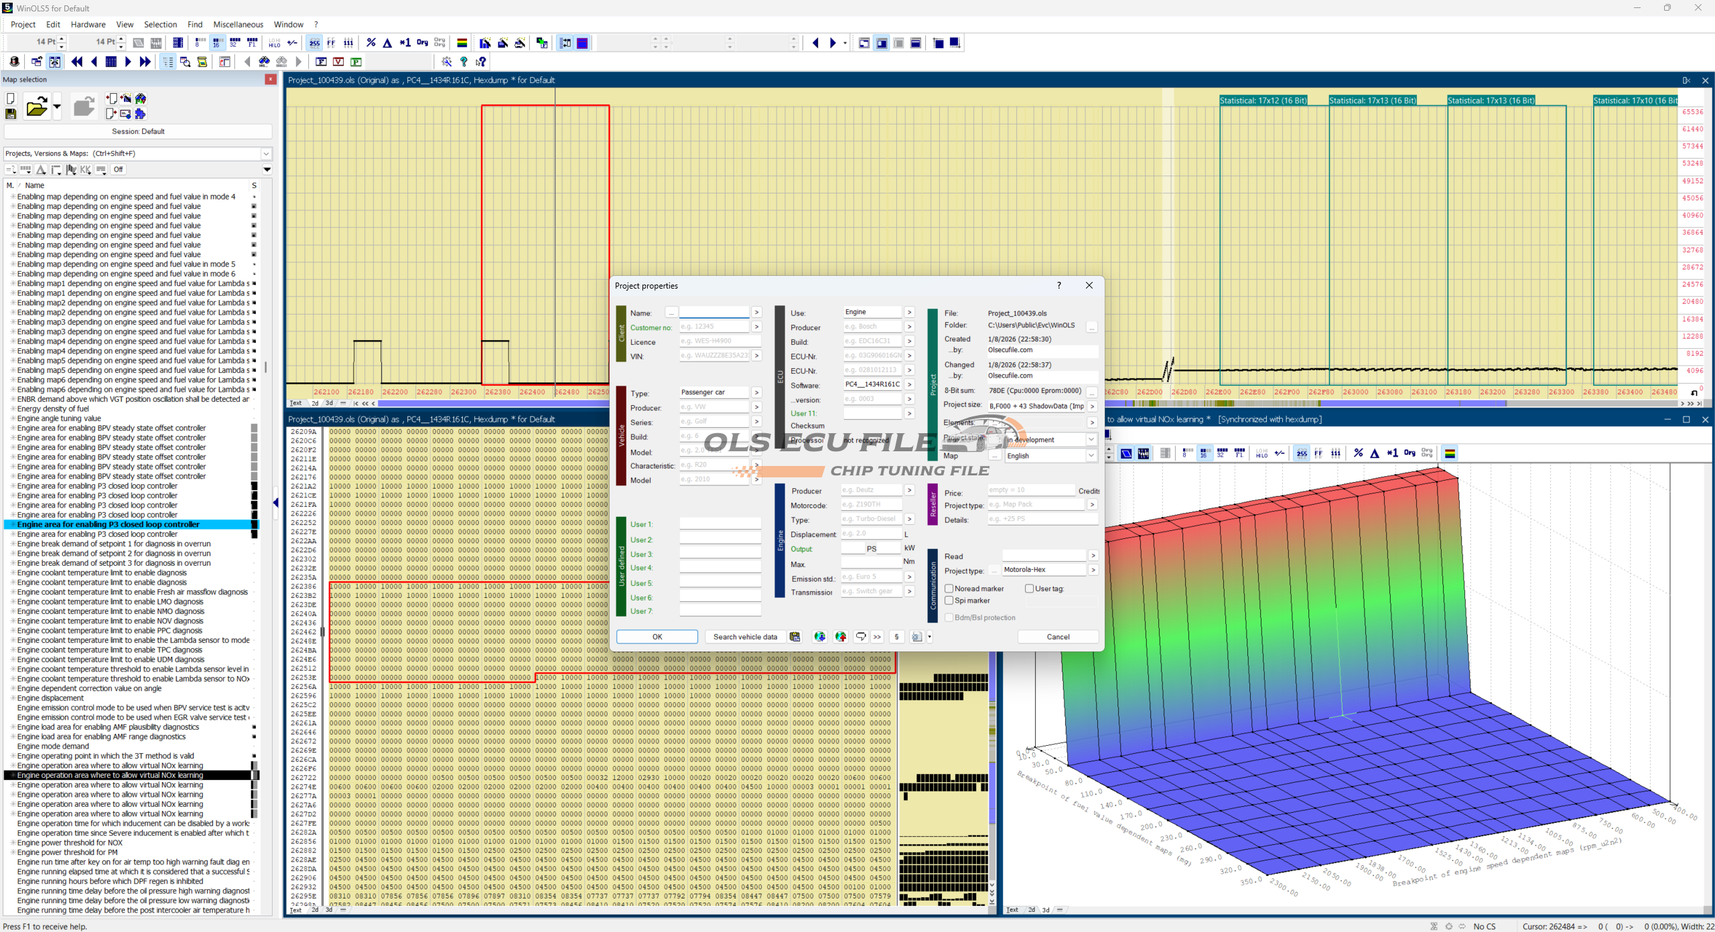This screenshot has height=932, width=1715.
Task: Click the Org original values toolbar icon
Action: click(422, 43)
